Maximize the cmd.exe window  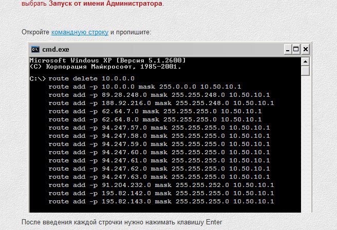coord(296,50)
